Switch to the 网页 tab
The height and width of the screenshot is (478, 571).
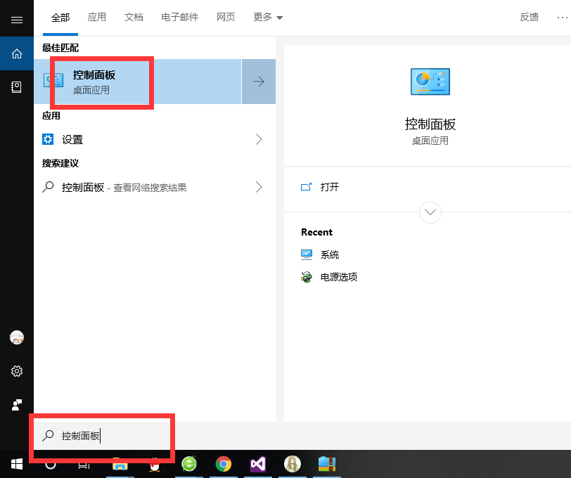pyautogui.click(x=226, y=18)
